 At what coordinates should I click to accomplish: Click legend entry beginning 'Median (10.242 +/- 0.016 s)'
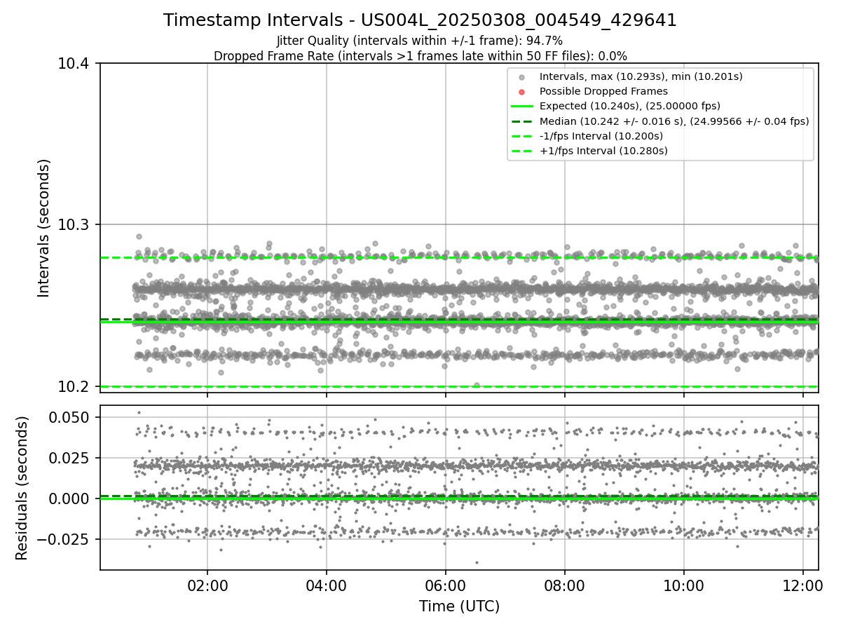(x=674, y=121)
